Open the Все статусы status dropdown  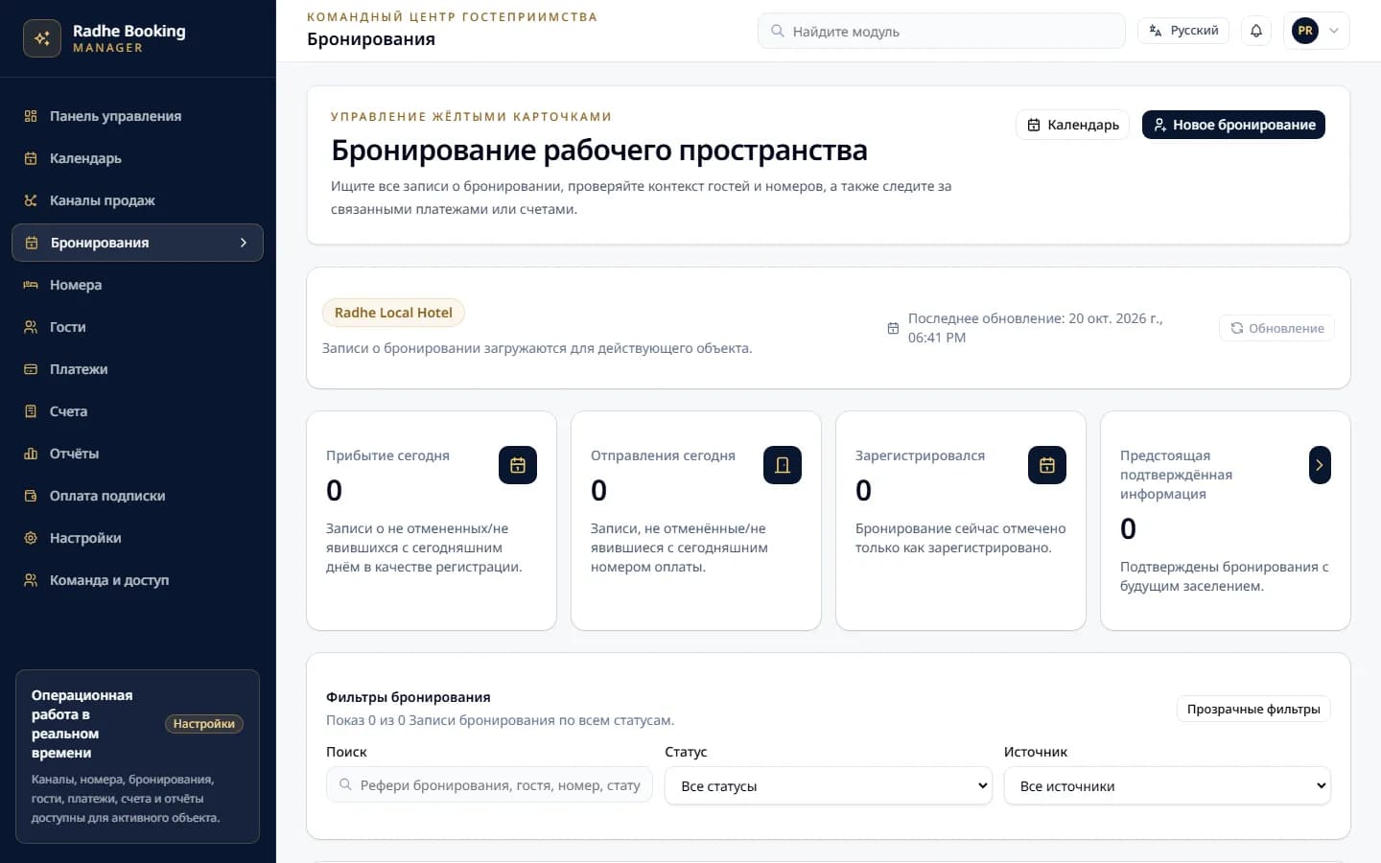[x=829, y=785]
